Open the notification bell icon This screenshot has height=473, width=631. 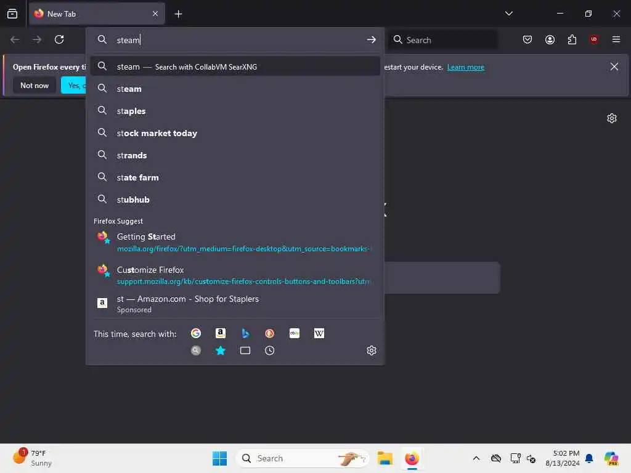point(588,458)
